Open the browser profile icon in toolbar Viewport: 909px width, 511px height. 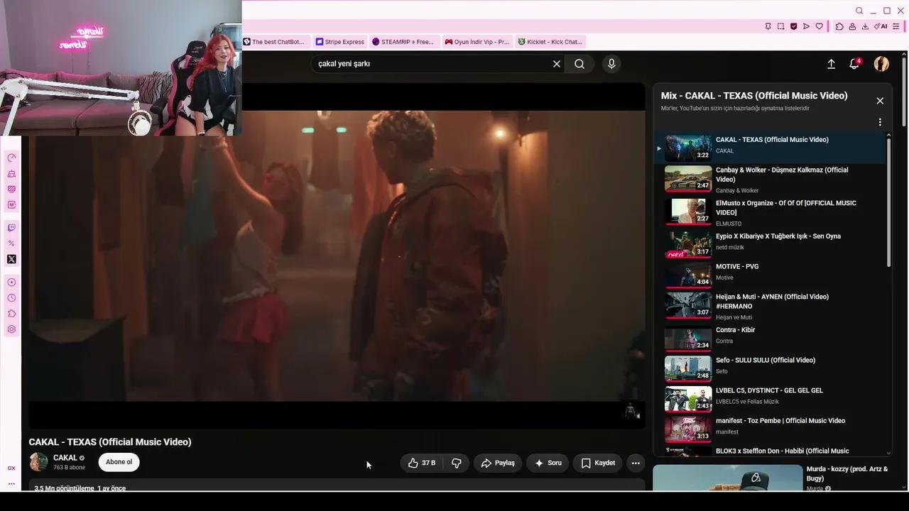[852, 26]
